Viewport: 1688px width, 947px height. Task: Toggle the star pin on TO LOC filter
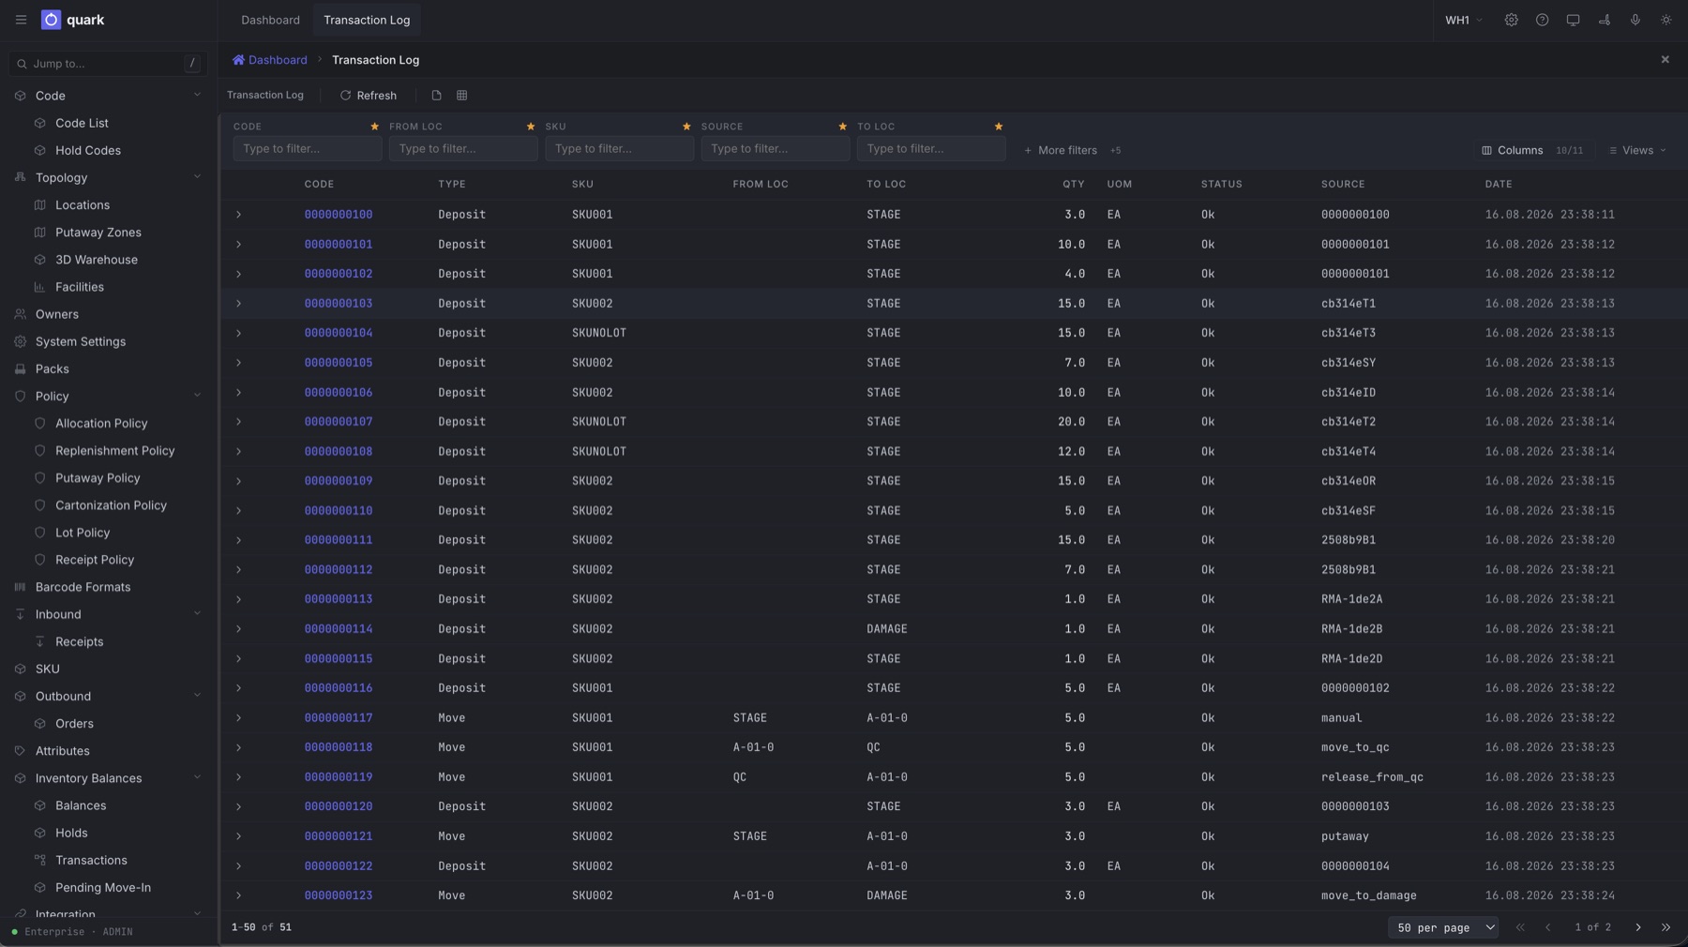coord(998,127)
